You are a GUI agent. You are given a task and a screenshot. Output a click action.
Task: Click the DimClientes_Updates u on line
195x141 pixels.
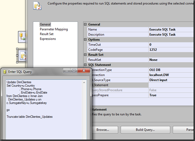(25, 99)
